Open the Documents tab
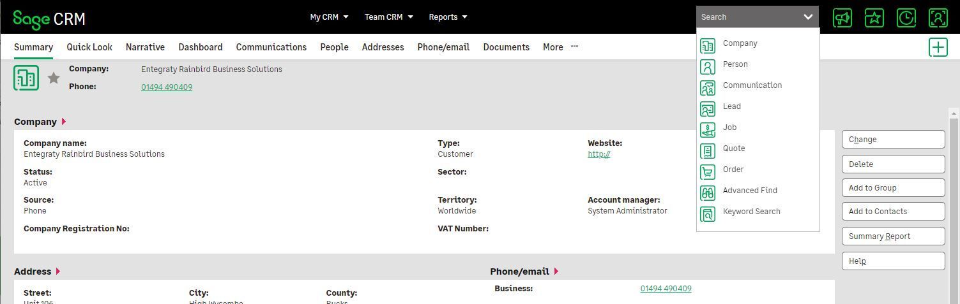This screenshot has height=304, width=960. coord(507,47)
